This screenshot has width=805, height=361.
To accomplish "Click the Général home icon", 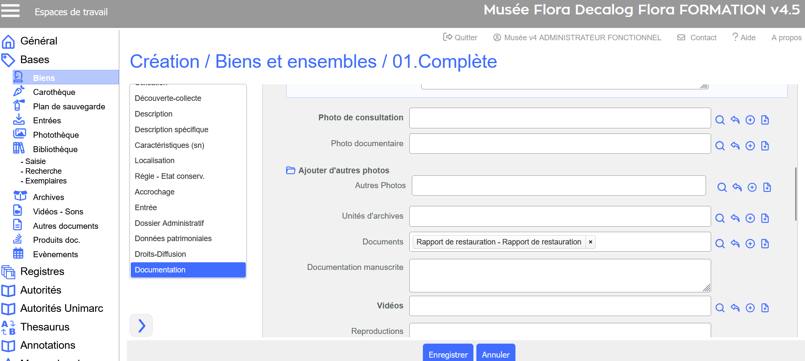I will point(8,42).
